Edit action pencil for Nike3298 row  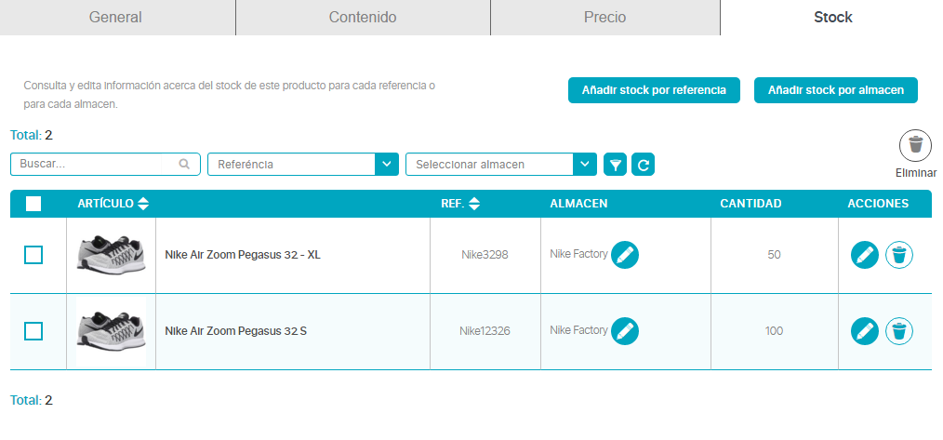pos(865,255)
